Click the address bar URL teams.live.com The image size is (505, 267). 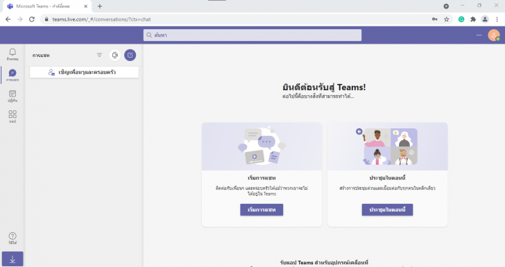(101, 19)
